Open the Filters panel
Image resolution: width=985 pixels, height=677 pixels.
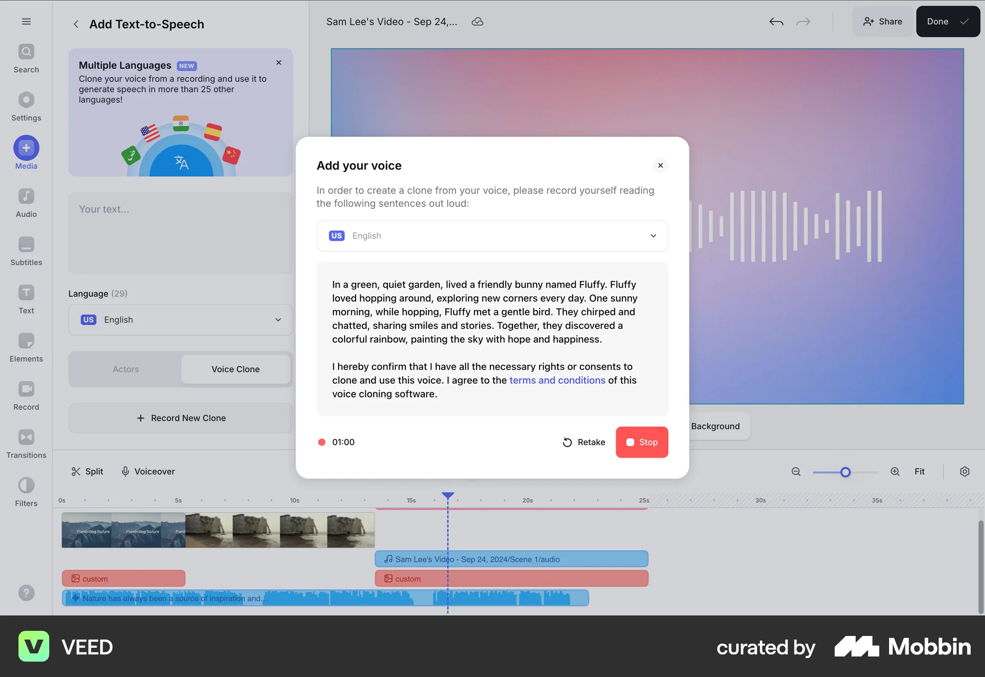[26, 491]
